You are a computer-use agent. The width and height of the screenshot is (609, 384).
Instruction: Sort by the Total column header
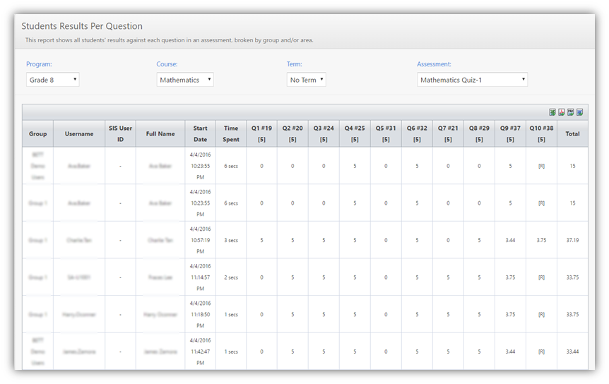[x=572, y=133]
